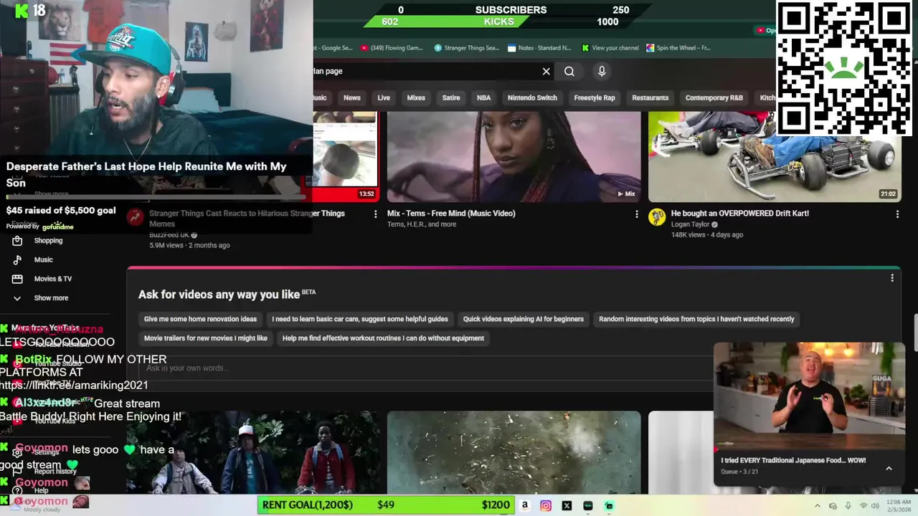Select the News filter chip
918x516 pixels.
click(351, 97)
